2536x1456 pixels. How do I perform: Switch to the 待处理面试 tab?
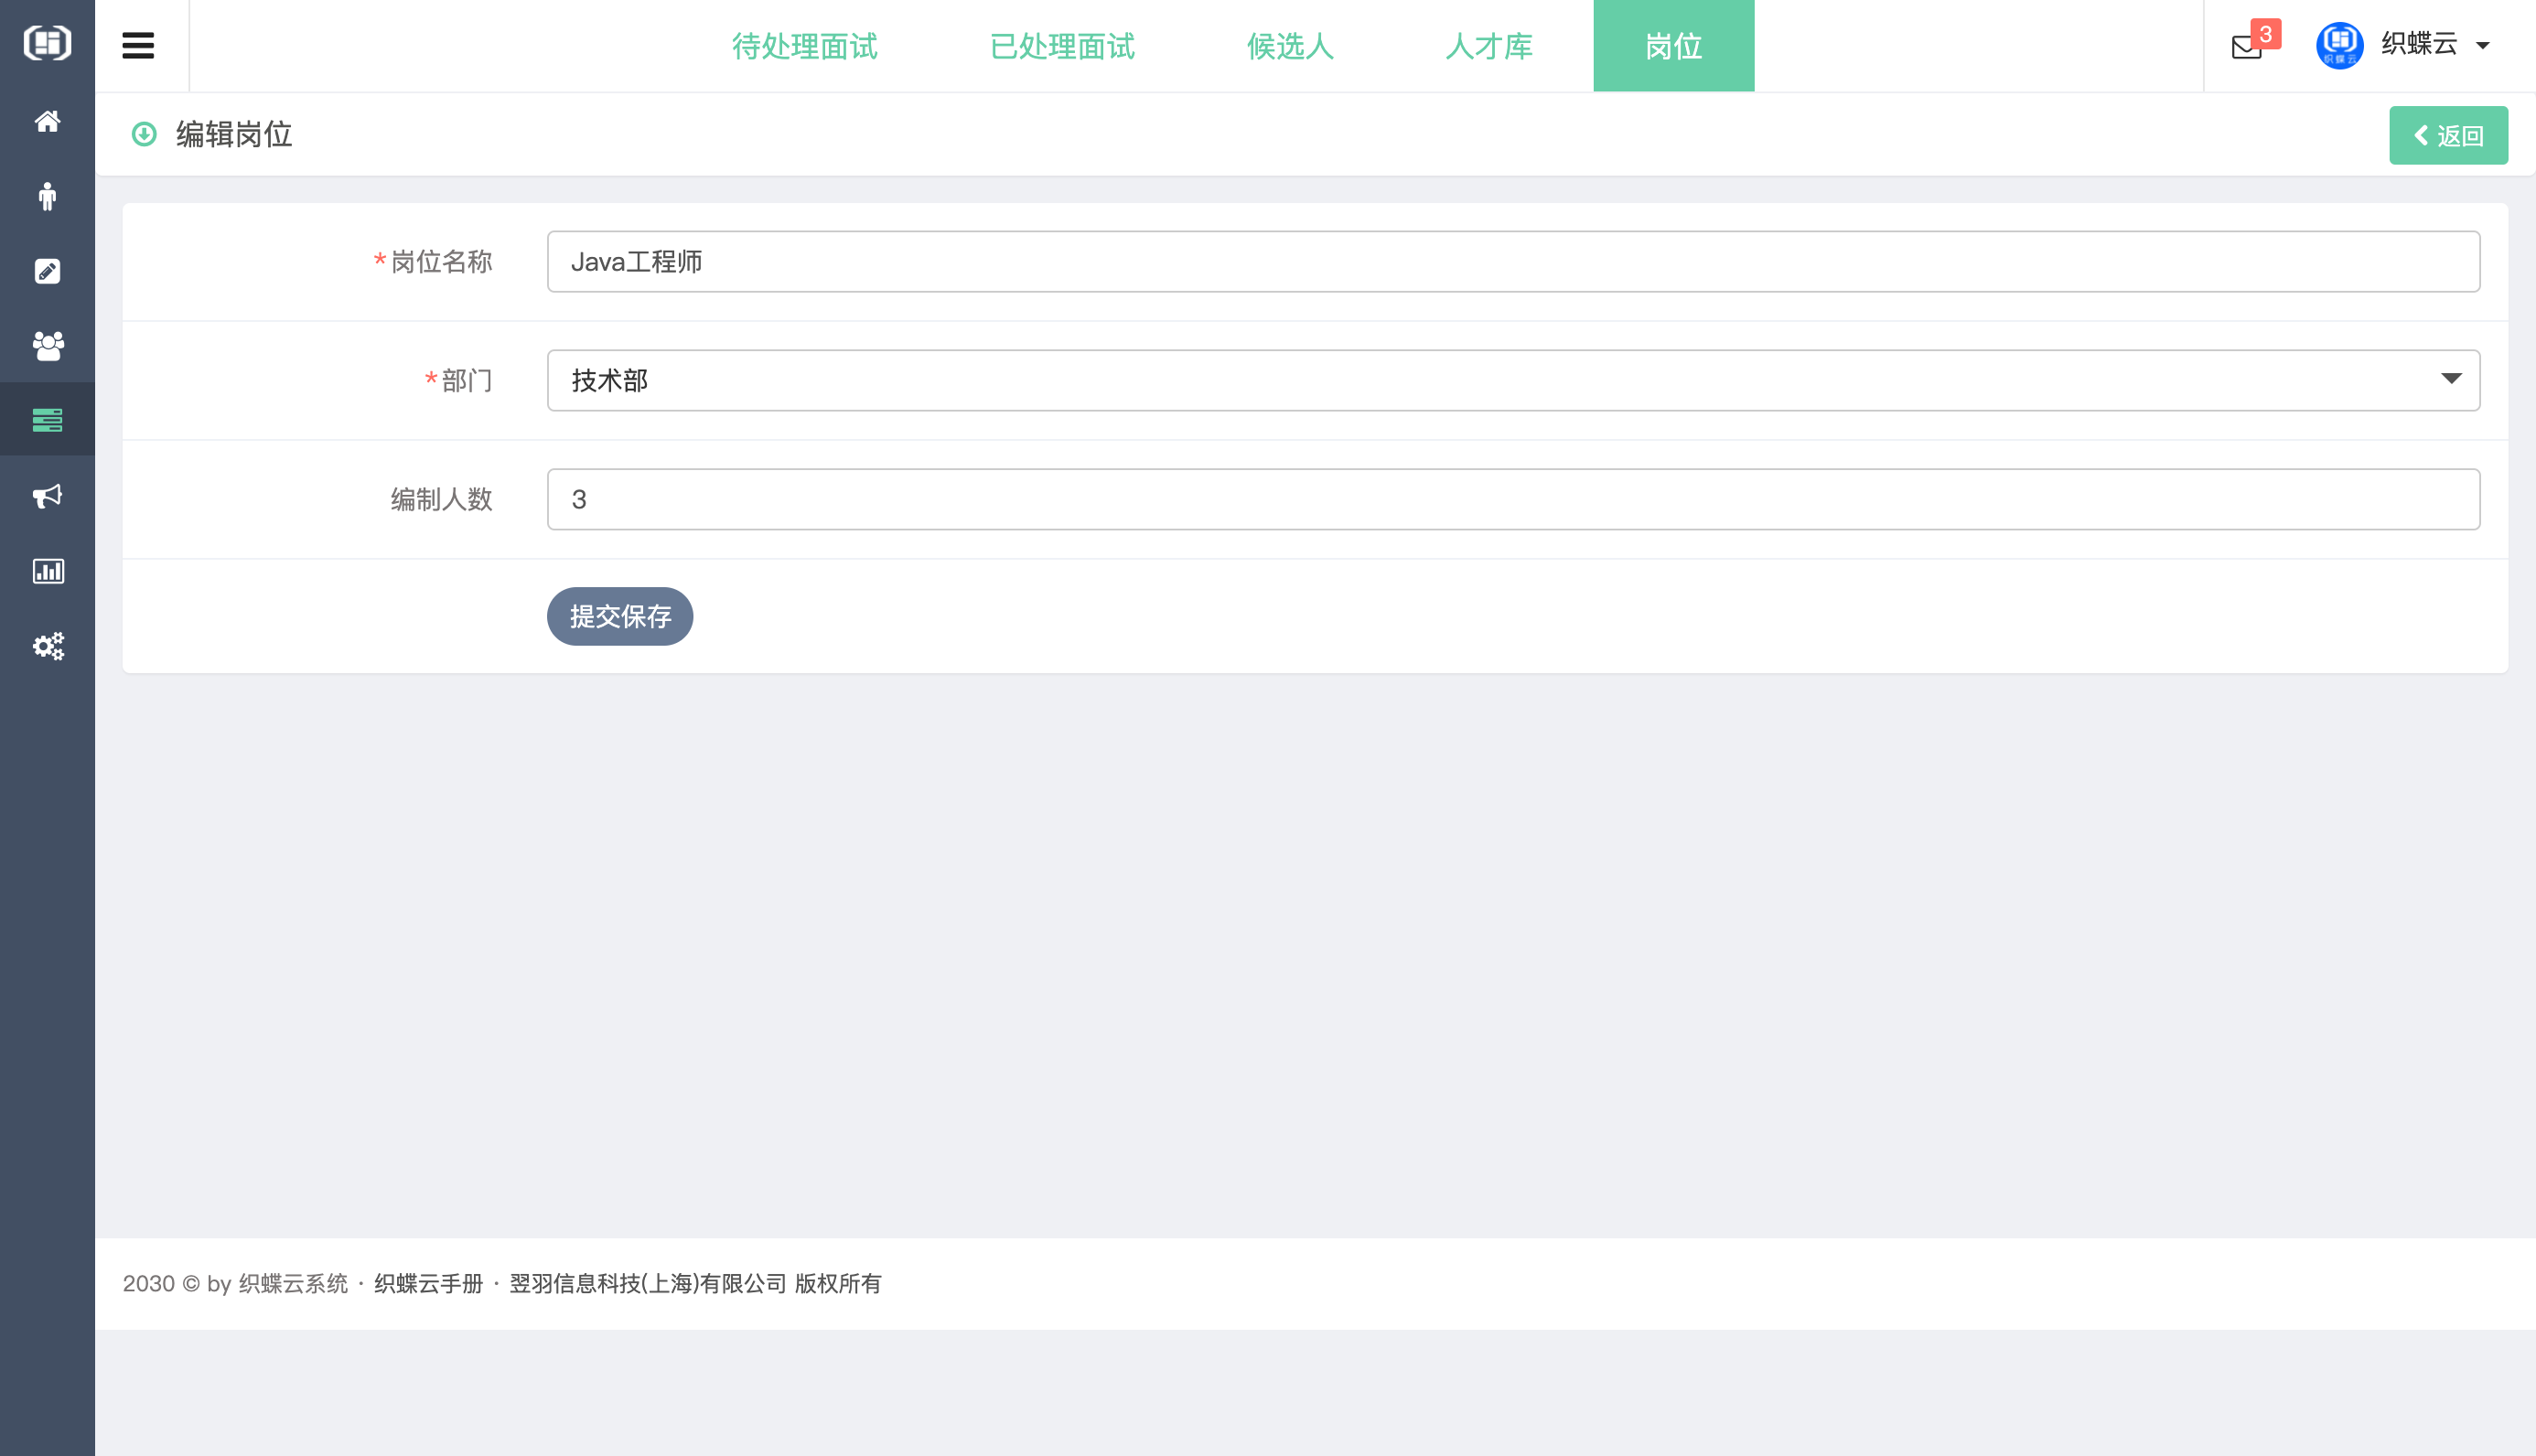806,46
